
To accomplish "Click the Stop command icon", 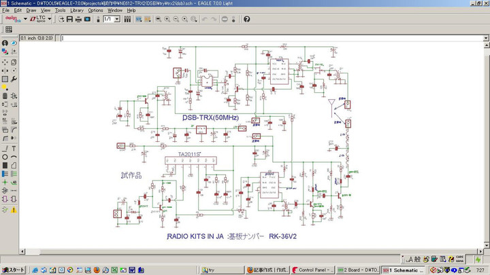I will [225, 19].
